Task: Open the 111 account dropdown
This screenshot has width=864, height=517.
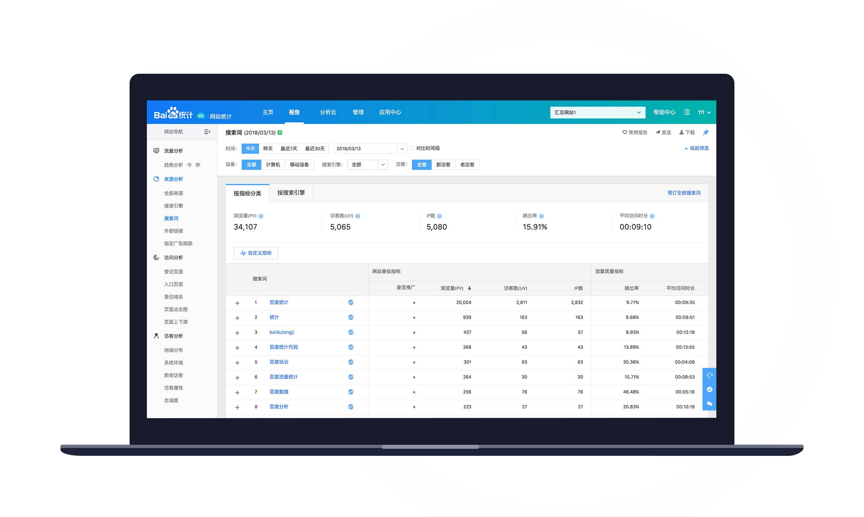Action: 704,113
